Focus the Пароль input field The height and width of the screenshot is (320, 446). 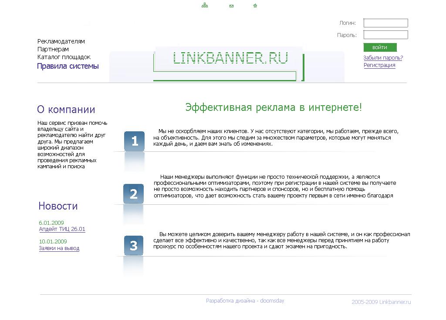(x=386, y=35)
